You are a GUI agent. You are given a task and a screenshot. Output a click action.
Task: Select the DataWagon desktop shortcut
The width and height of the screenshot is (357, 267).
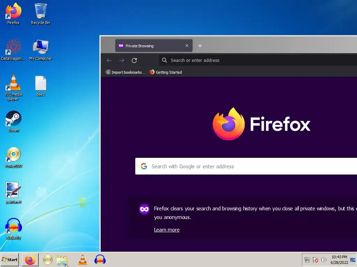tap(13, 50)
